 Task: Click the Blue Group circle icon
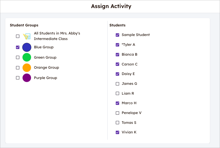pos(27,47)
